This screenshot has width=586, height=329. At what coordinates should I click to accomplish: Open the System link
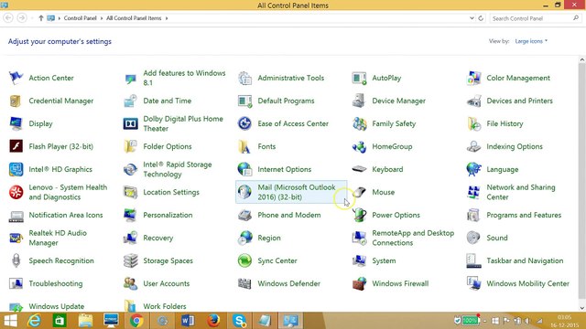point(384,260)
